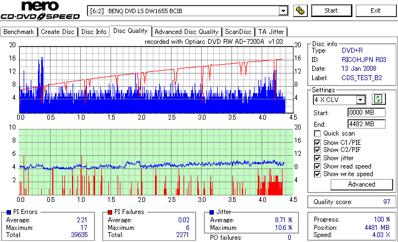Viewport: 398px width, 242px height.
Task: Click the disc ID RICOHJPN R03
Action: click(x=364, y=60)
